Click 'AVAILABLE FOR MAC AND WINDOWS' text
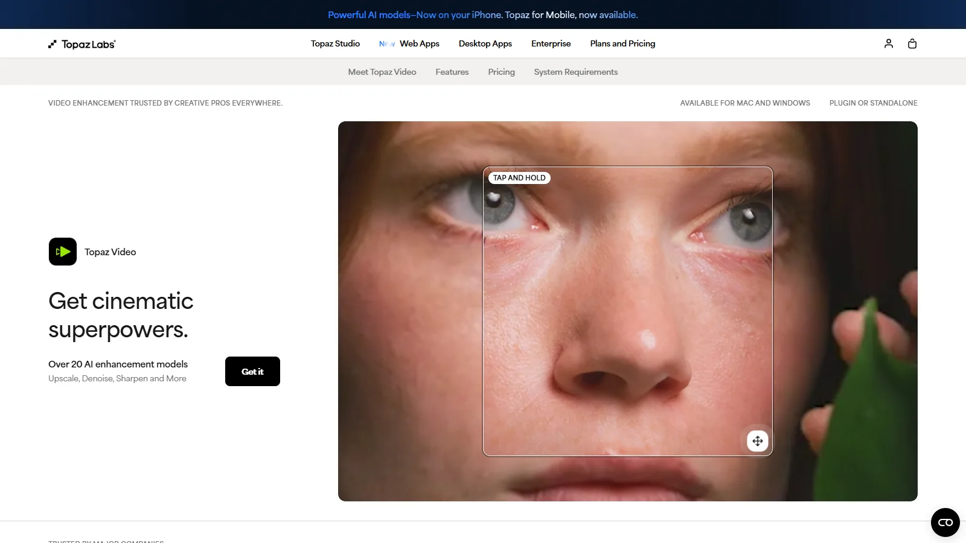 pyautogui.click(x=745, y=103)
